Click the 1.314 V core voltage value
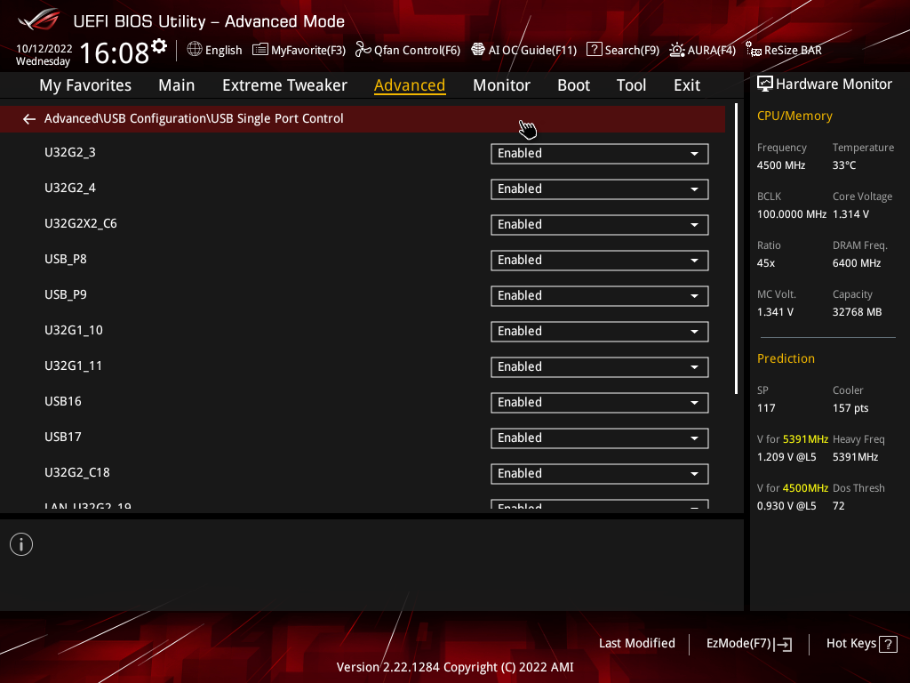This screenshot has height=683, width=910. [x=850, y=214]
